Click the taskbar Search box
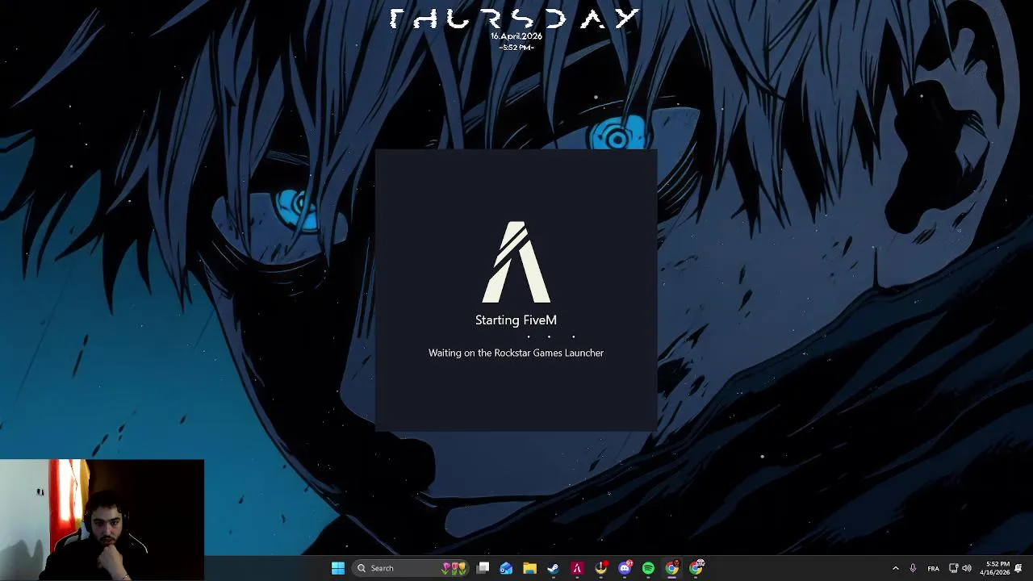Screen dimensions: 1033x581 [x=411, y=568]
